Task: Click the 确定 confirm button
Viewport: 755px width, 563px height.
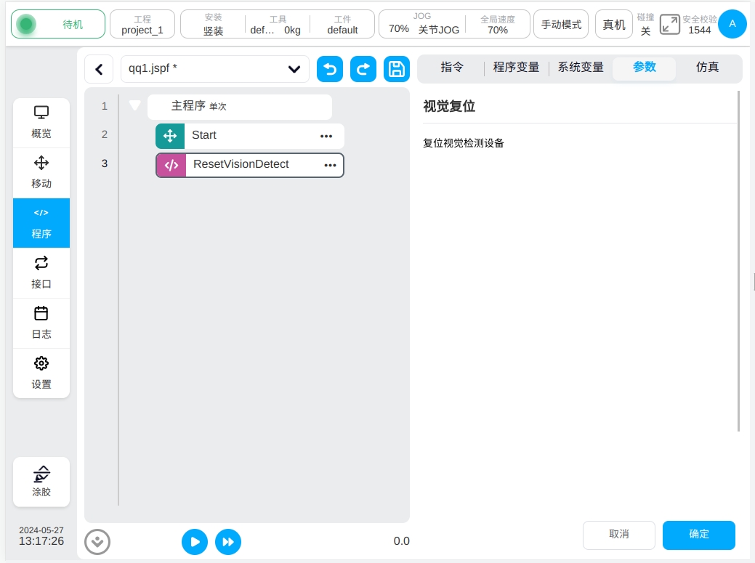Action: tap(698, 535)
